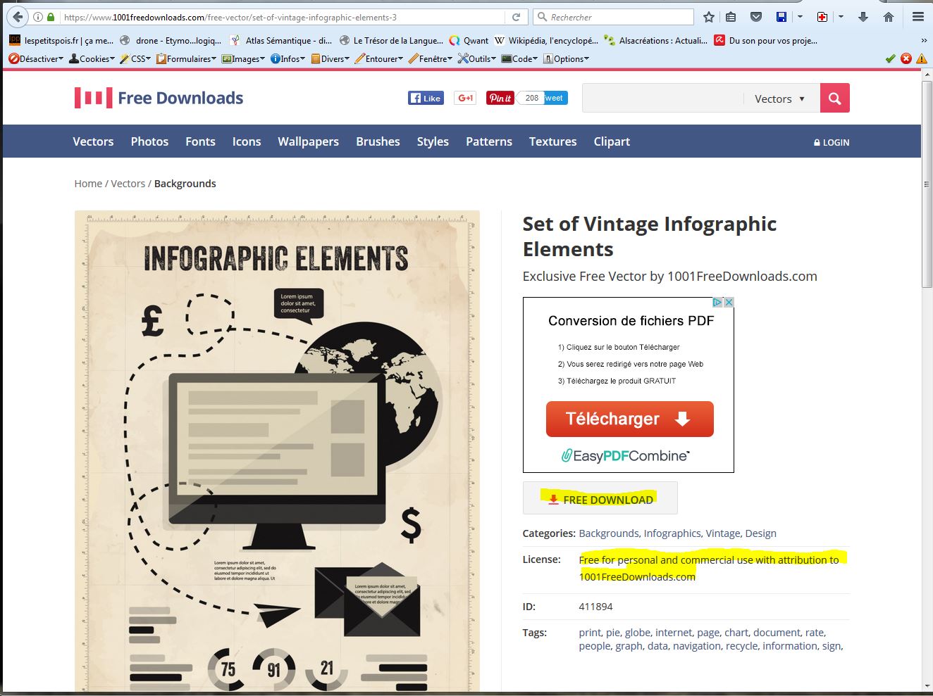Click the LOGIN link
933x696 pixels.
pyautogui.click(x=832, y=142)
